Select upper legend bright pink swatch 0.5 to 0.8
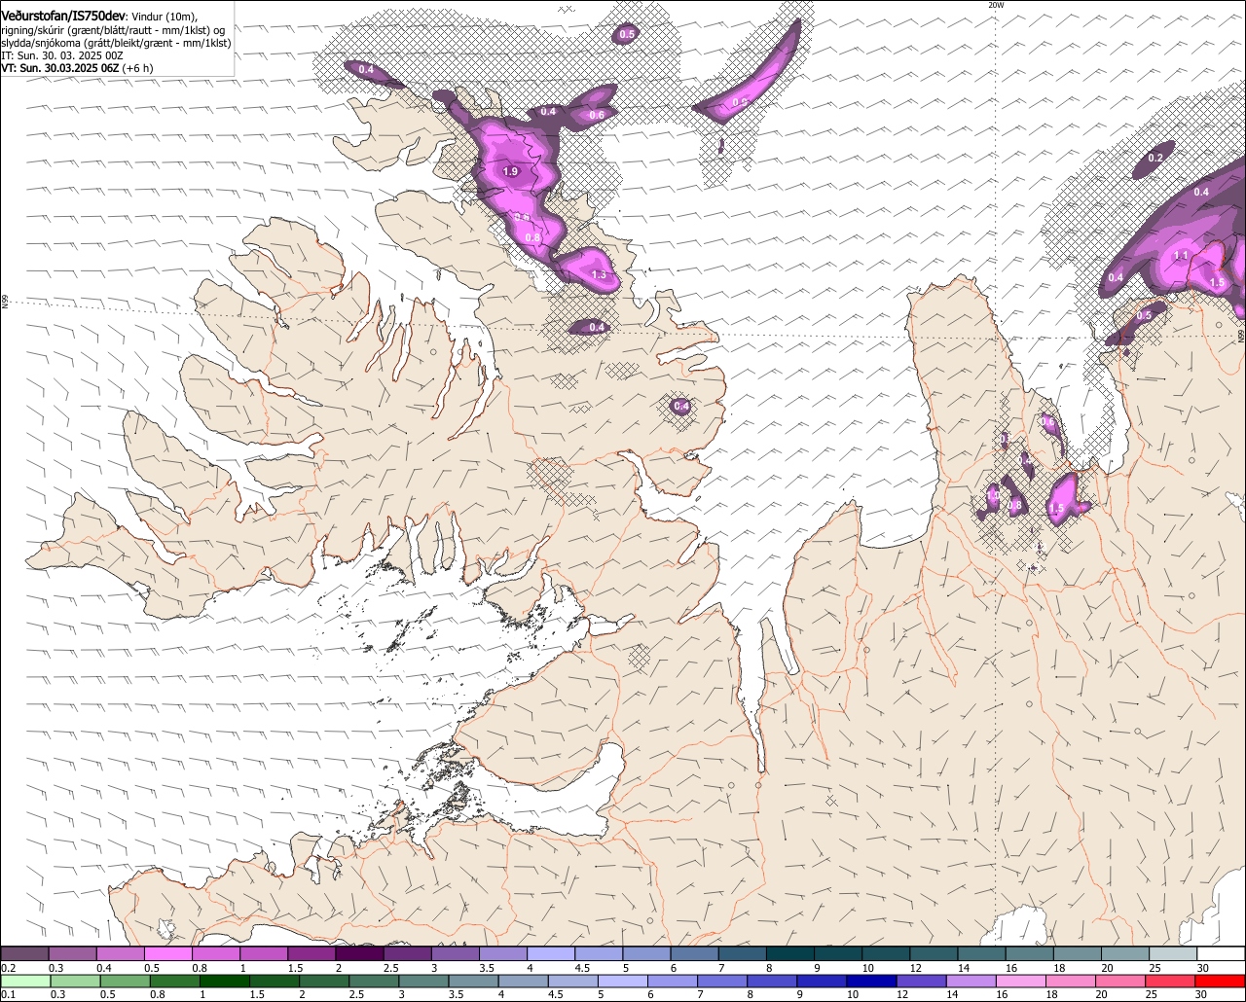This screenshot has height=1002, width=1246. point(168,953)
